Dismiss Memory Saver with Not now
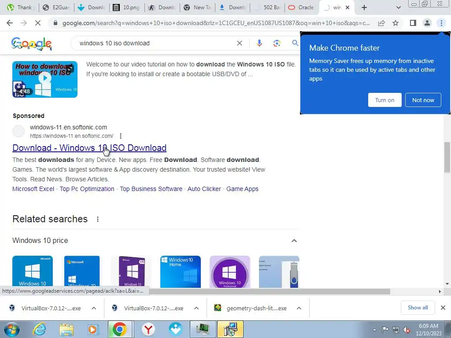 tap(423, 100)
